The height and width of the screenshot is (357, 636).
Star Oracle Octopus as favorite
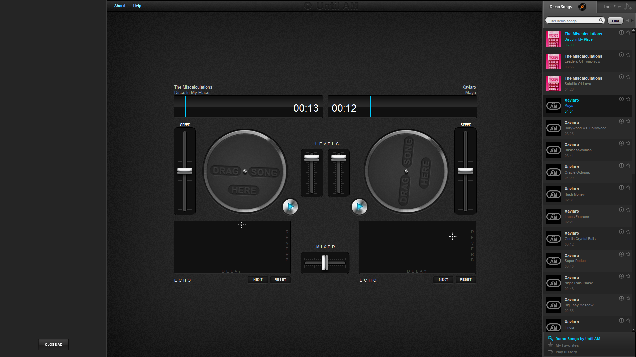coord(628,166)
